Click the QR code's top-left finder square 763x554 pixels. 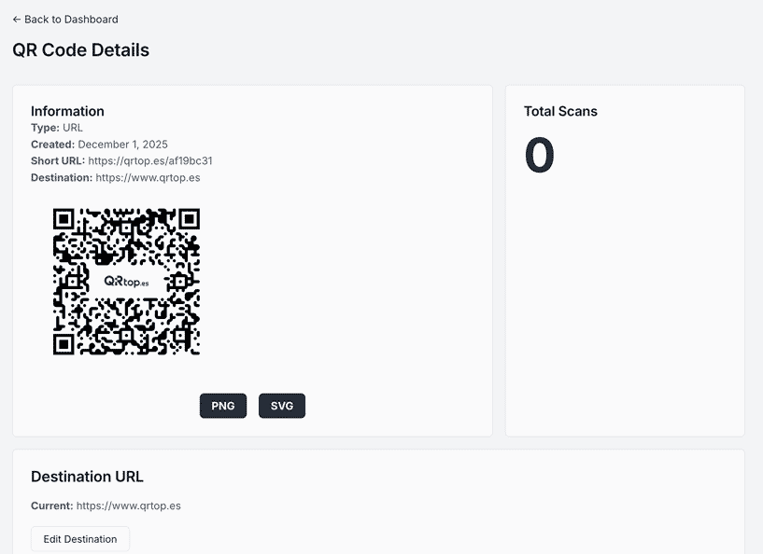[x=64, y=219]
